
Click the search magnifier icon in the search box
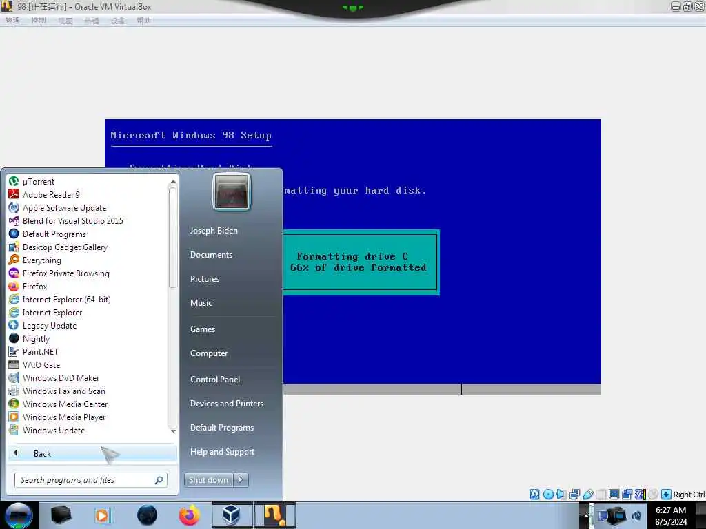click(159, 480)
